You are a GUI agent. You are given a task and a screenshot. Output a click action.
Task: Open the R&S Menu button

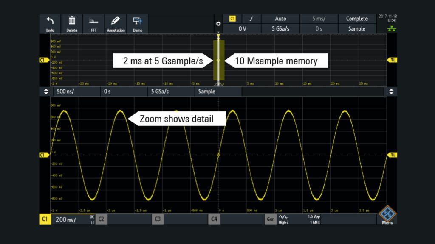(387, 216)
